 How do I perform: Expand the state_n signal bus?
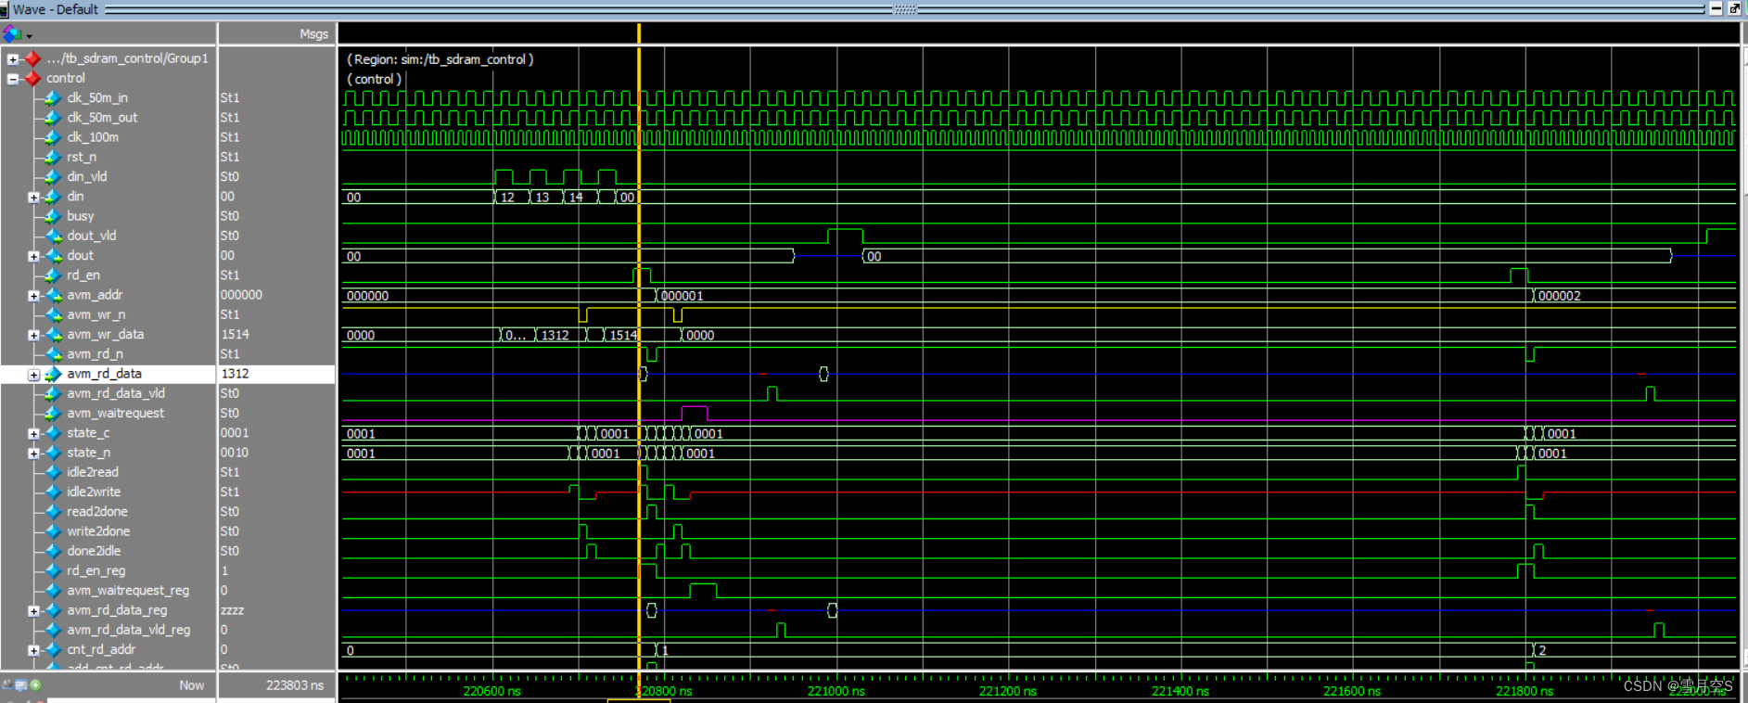pos(33,454)
